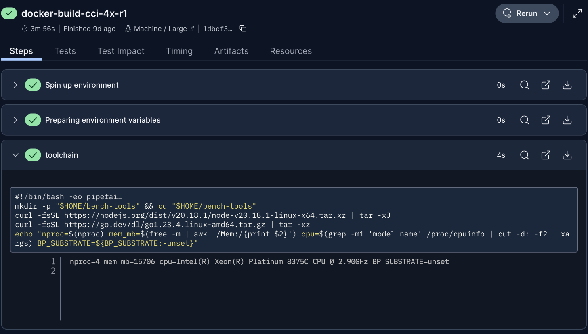Copy the commit hash 1dbcf3
Screen dimensions: 588x334
click(243, 29)
